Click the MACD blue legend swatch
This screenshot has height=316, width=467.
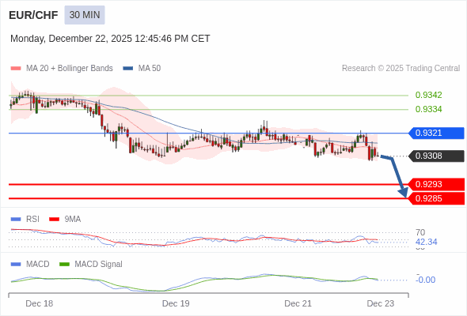click(16, 265)
